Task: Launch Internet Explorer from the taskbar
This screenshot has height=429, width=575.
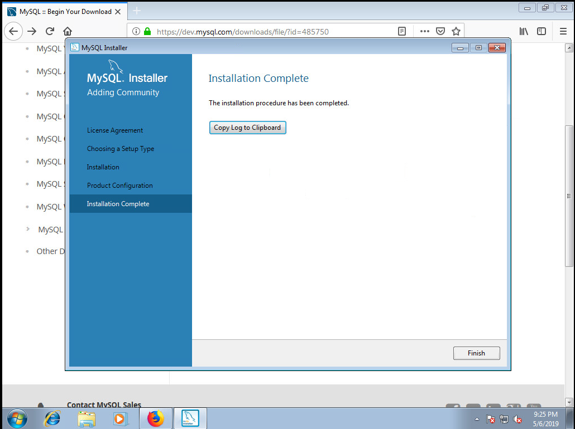Action: click(x=52, y=418)
